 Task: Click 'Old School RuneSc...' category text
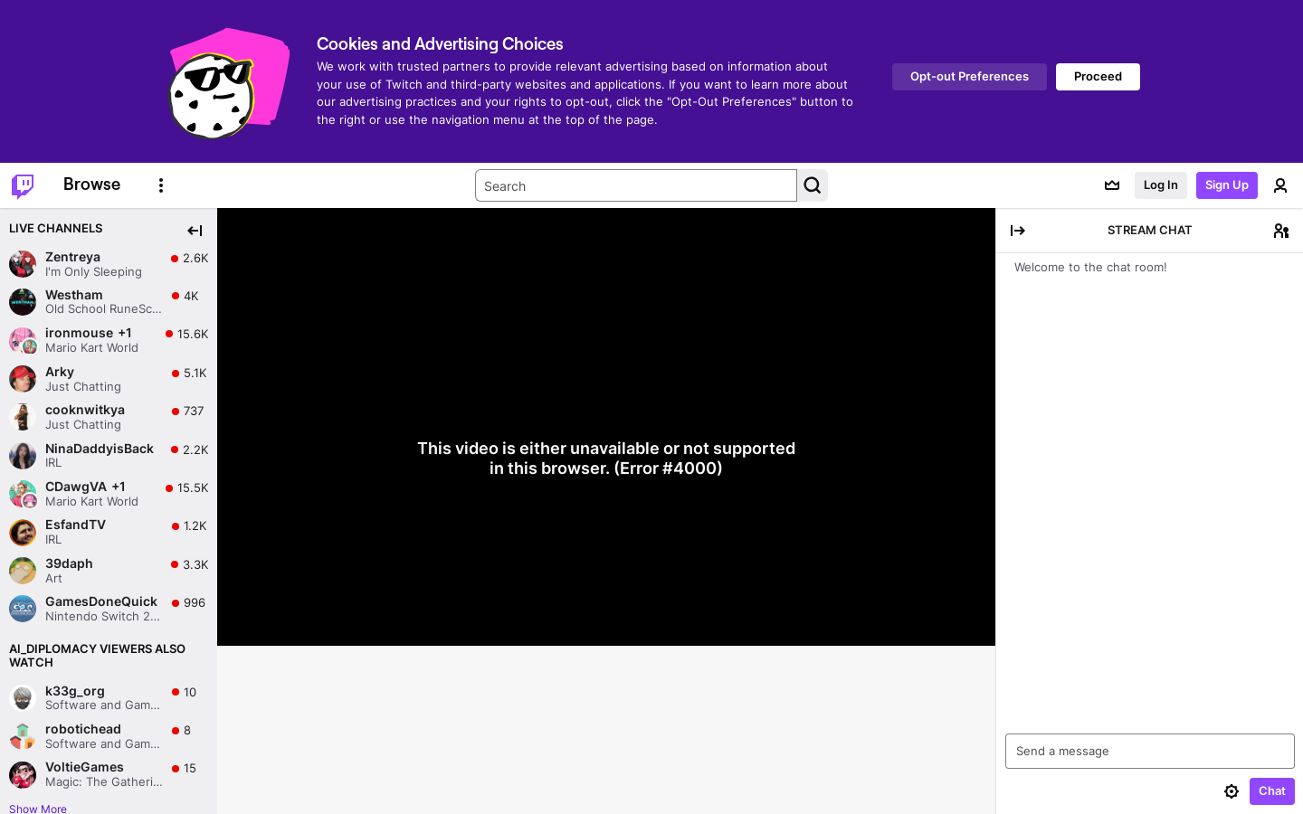103,309
